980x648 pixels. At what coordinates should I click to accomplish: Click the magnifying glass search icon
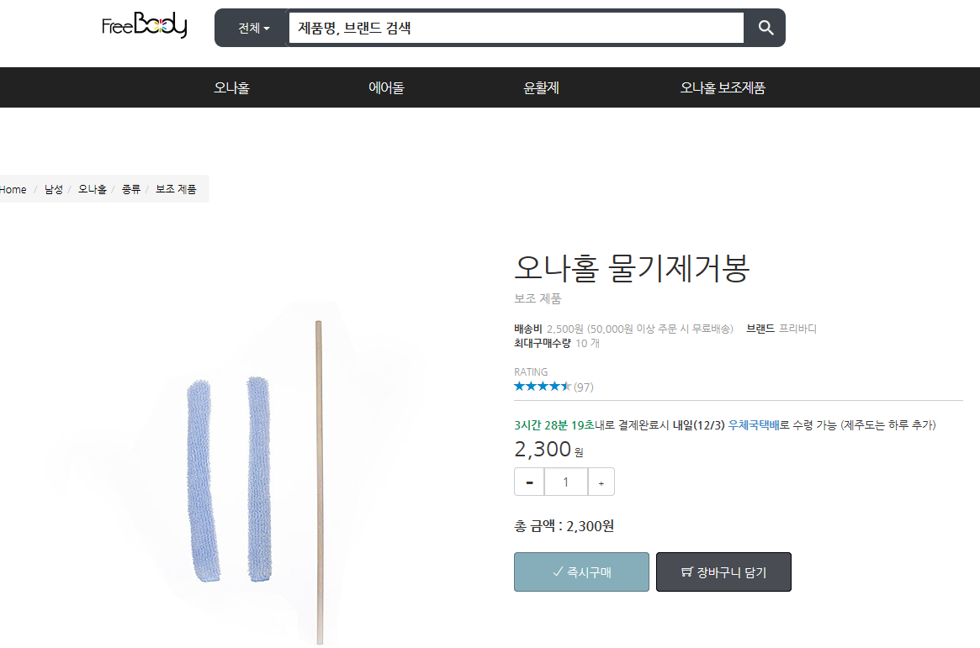click(765, 28)
